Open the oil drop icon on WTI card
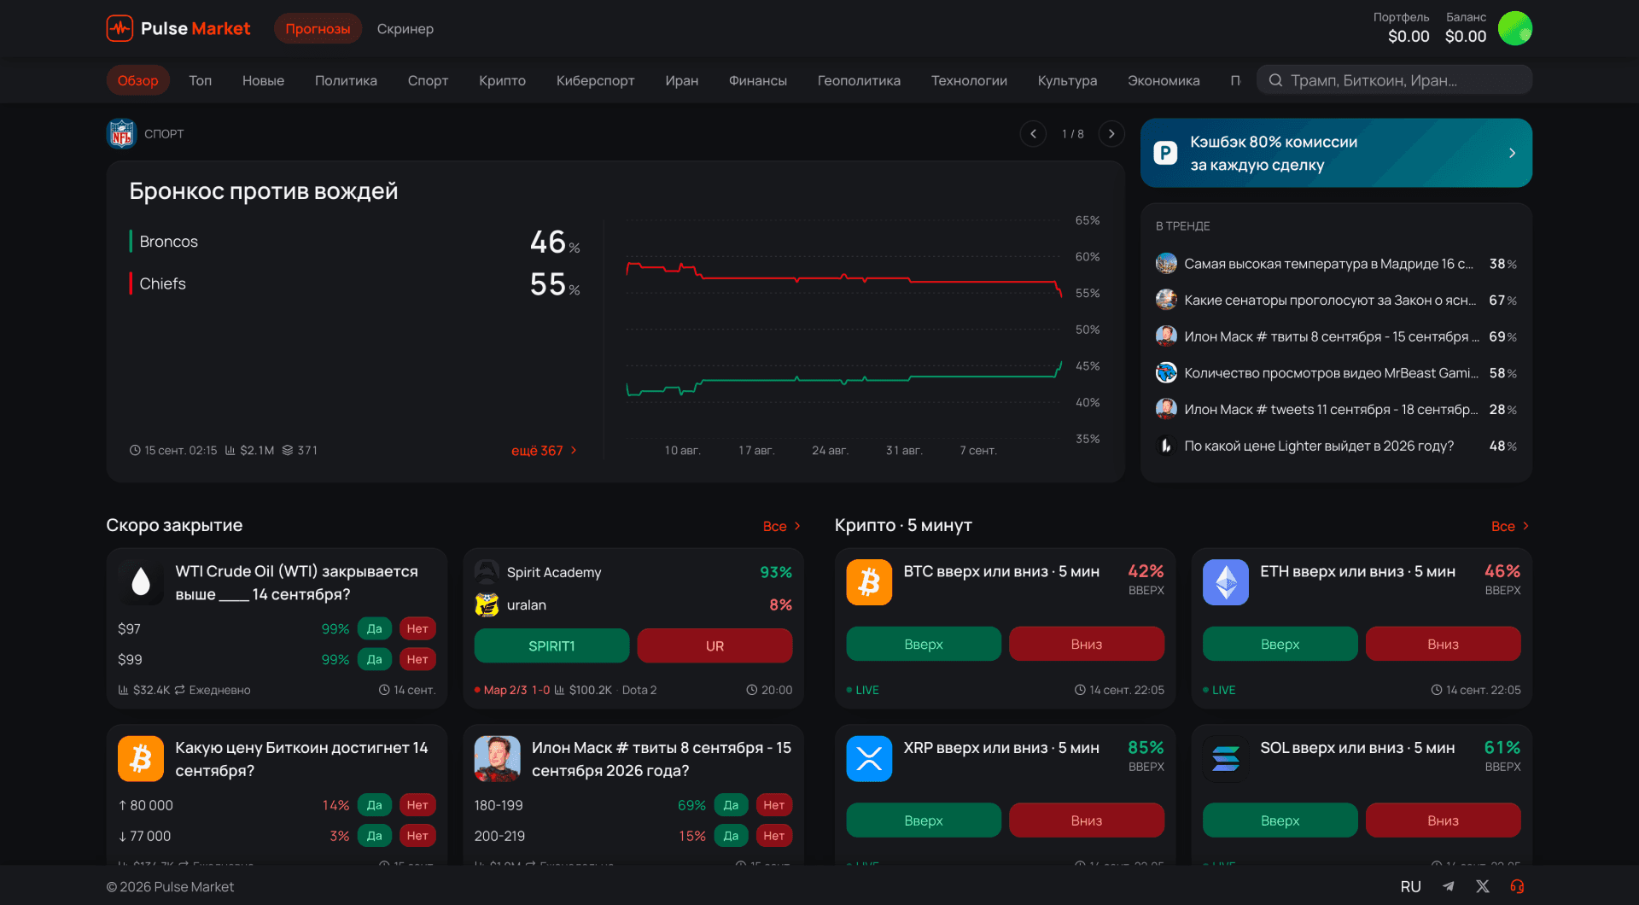The width and height of the screenshot is (1639, 905). 141,582
